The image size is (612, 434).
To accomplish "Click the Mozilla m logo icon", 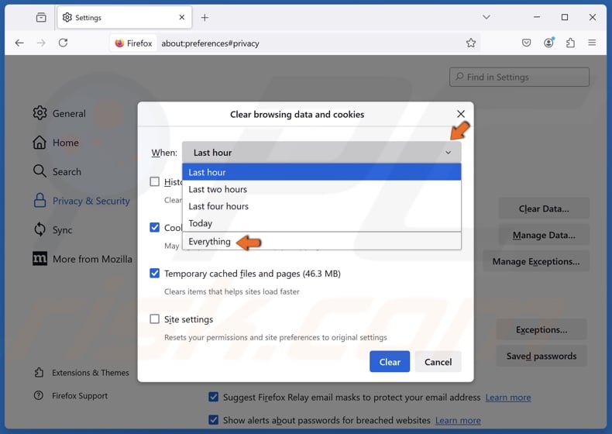I will click(40, 259).
